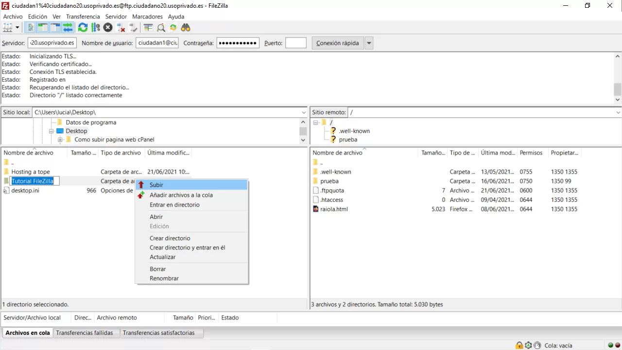Open the Archivo menu
This screenshot has width=622, height=350.
pos(13,17)
